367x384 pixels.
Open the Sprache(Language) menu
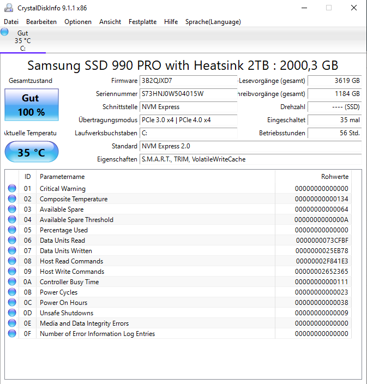[213, 22]
